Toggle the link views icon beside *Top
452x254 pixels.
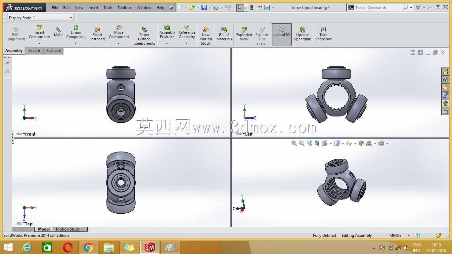19,224
